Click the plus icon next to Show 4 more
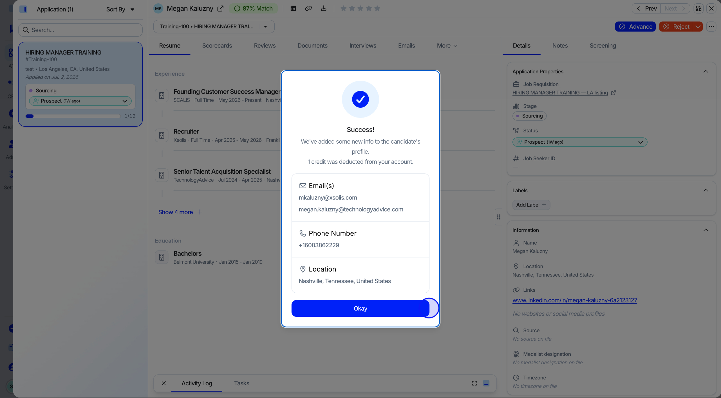This screenshot has height=398, width=721. (200, 212)
